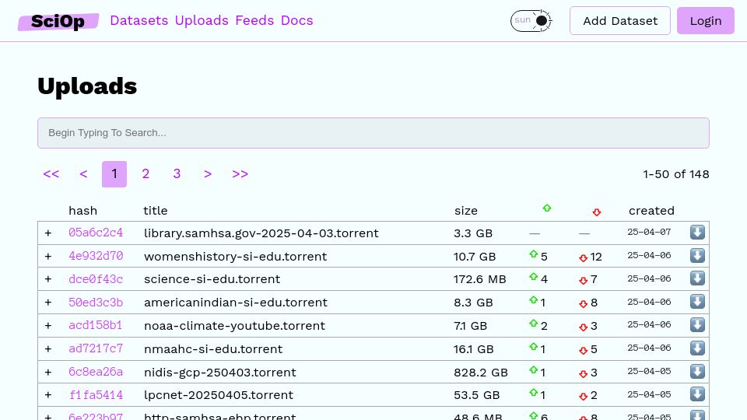Open hash link dce0f43c

[x=96, y=279]
